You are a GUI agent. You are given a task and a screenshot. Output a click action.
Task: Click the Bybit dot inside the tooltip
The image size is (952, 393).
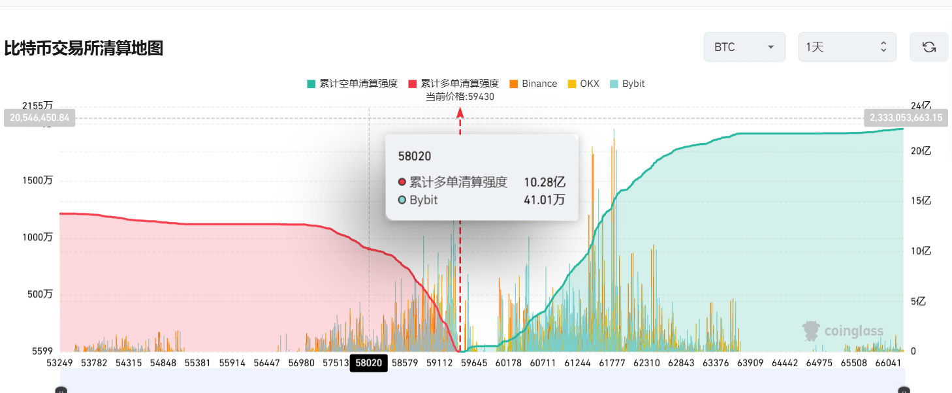click(402, 200)
